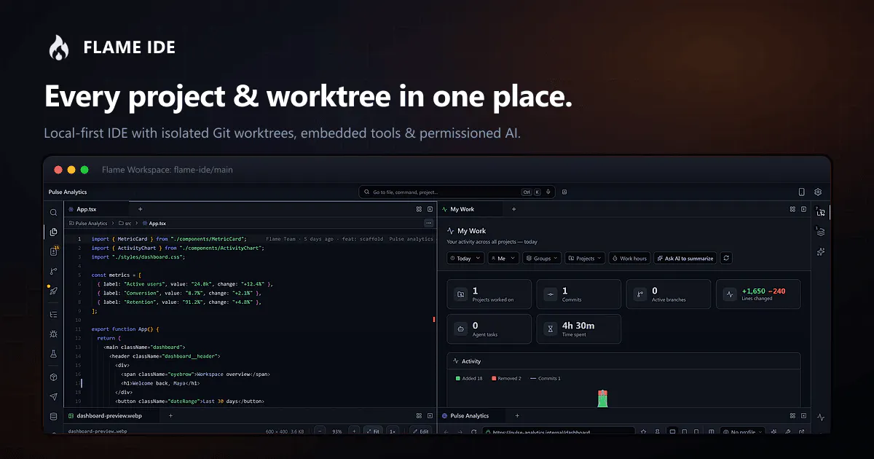Add new tab next to App.tsx
This screenshot has height=459, width=874.
140,209
